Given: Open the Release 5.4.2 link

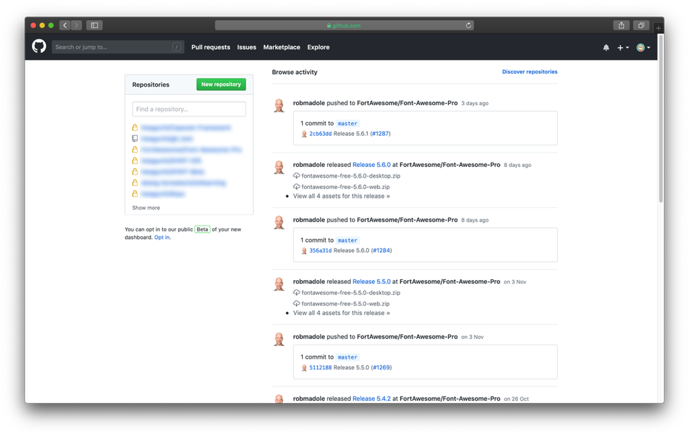Looking at the screenshot, I should 371,398.
